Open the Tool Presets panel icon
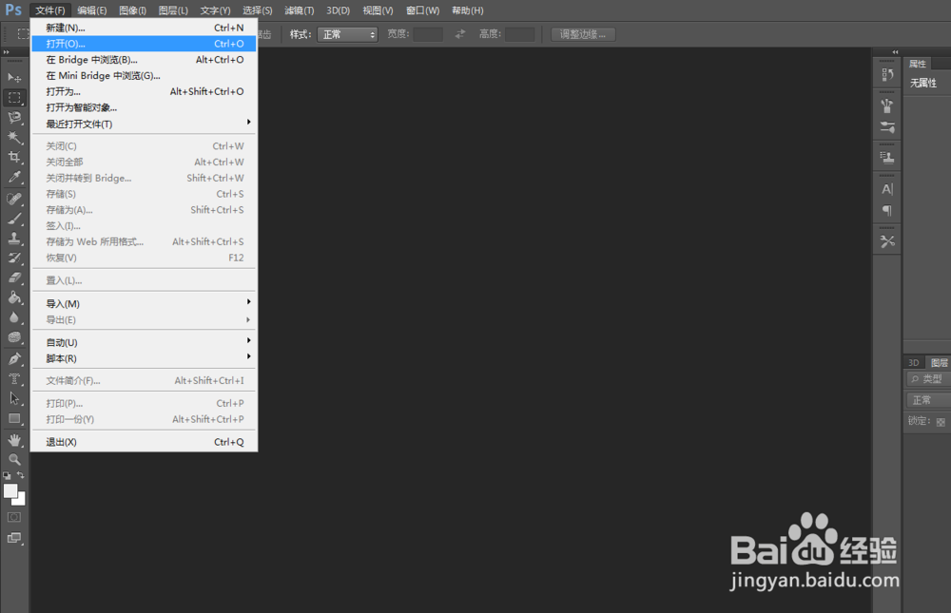 (x=887, y=241)
